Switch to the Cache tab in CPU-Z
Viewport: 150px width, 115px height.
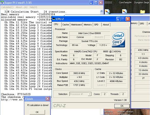(66, 25)
